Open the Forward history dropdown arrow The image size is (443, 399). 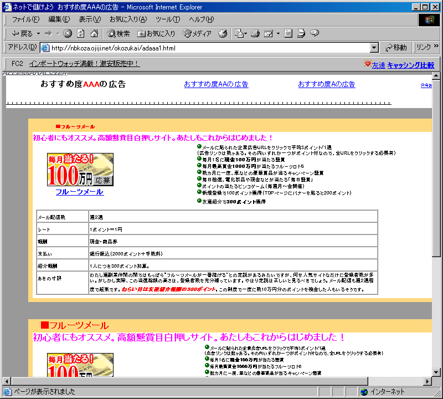pos(58,33)
